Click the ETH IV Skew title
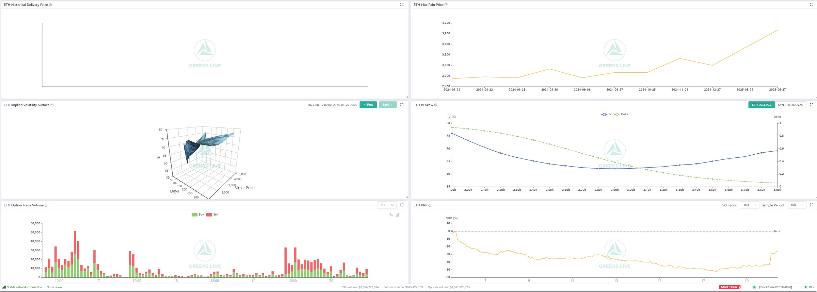This screenshot has width=817, height=292. coord(423,105)
